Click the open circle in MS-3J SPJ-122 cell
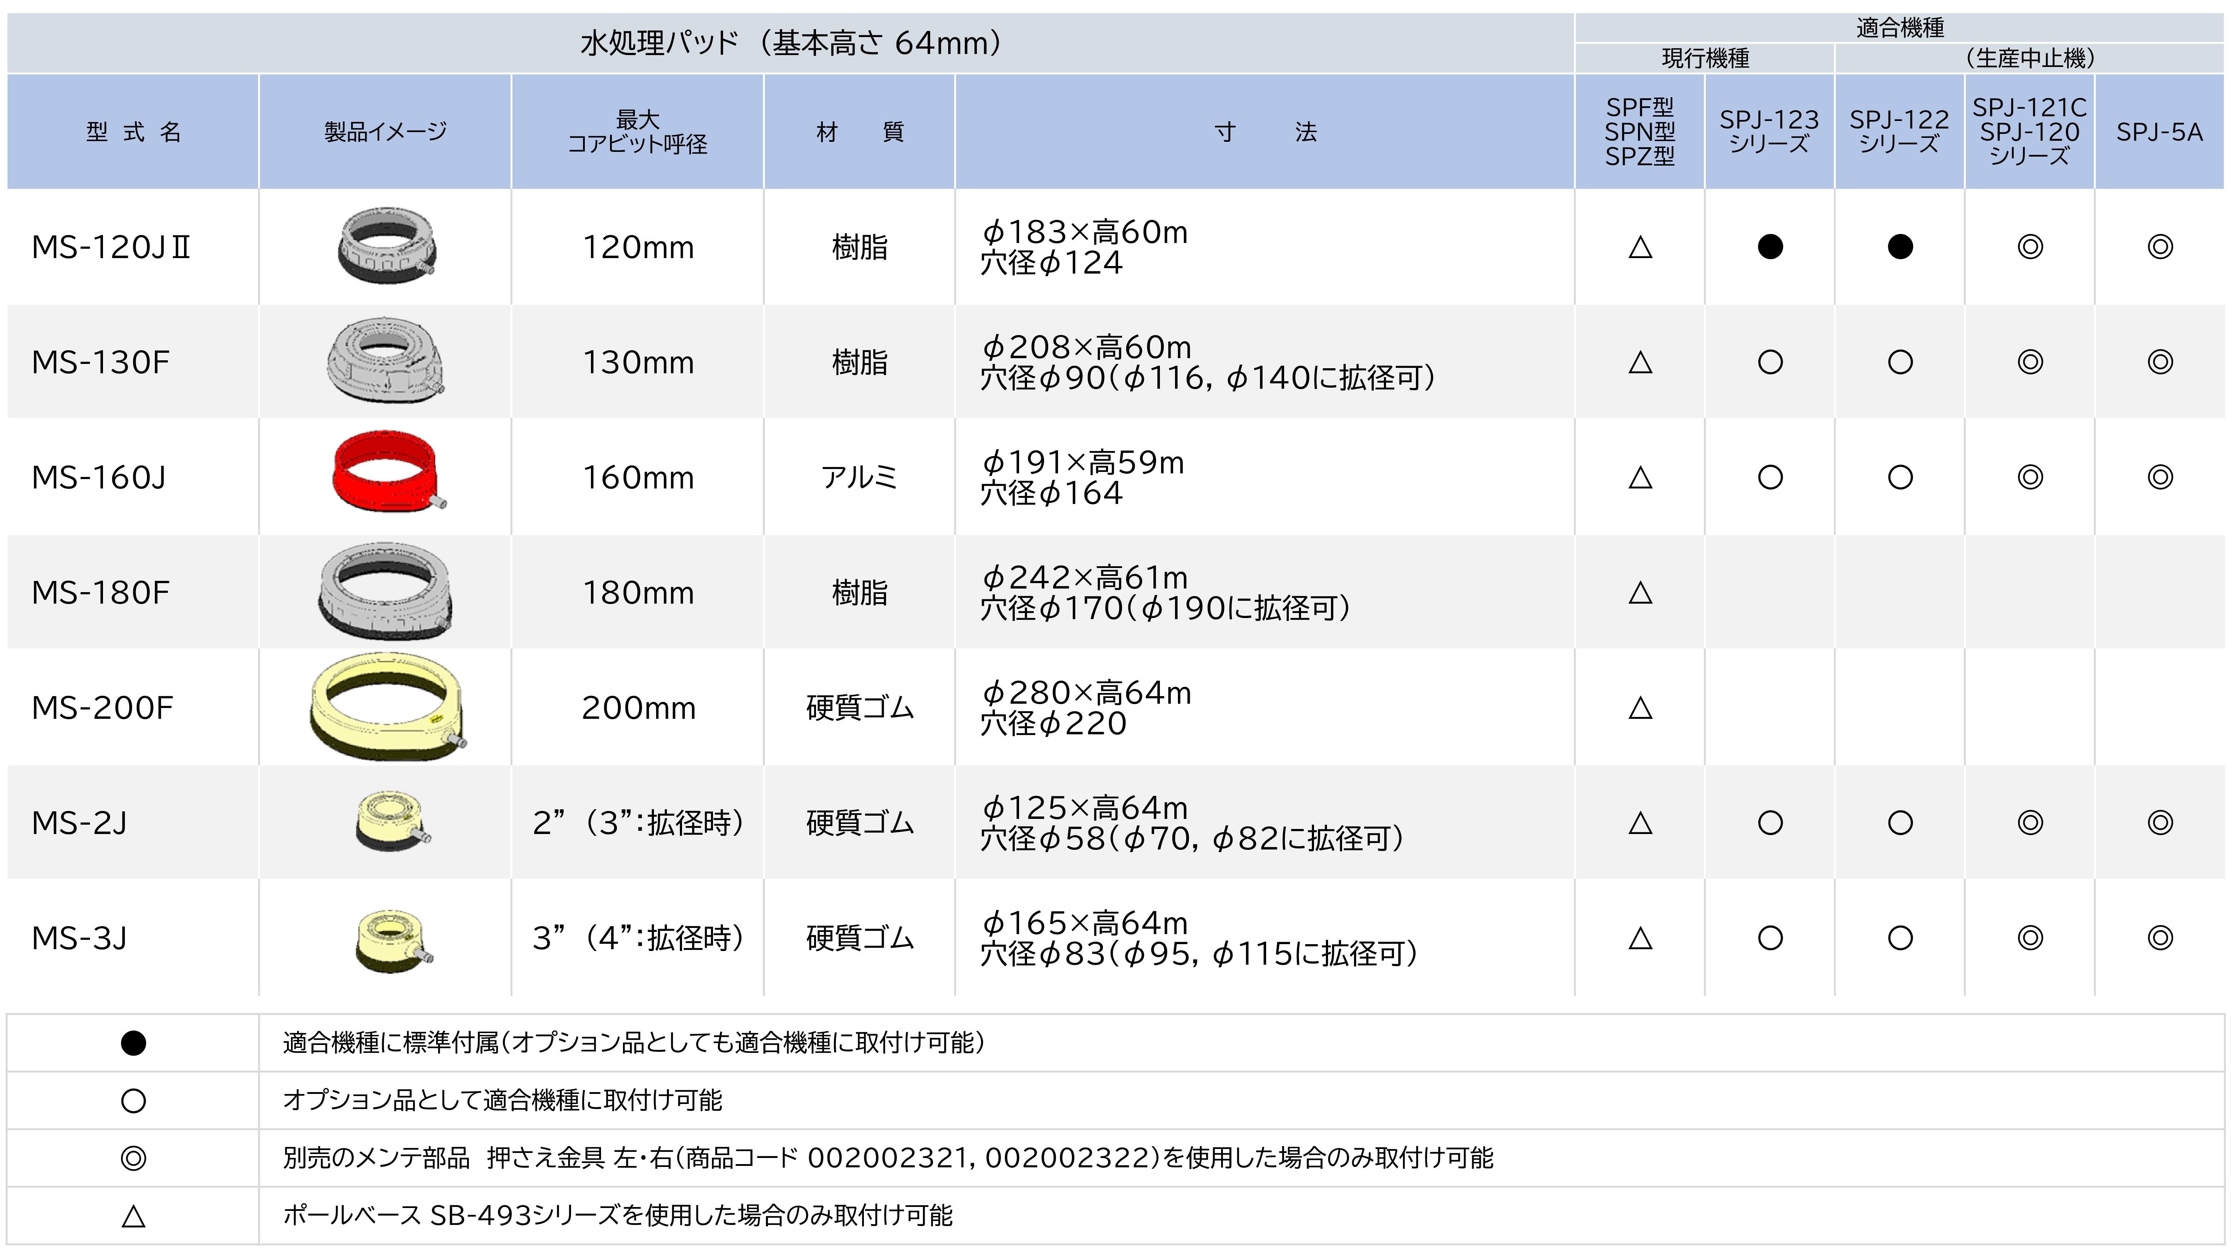The image size is (2233, 1253). (1900, 938)
